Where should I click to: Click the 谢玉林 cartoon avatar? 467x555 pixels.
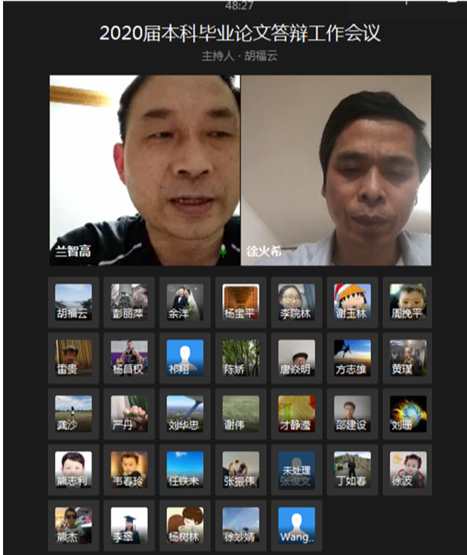tap(352, 302)
